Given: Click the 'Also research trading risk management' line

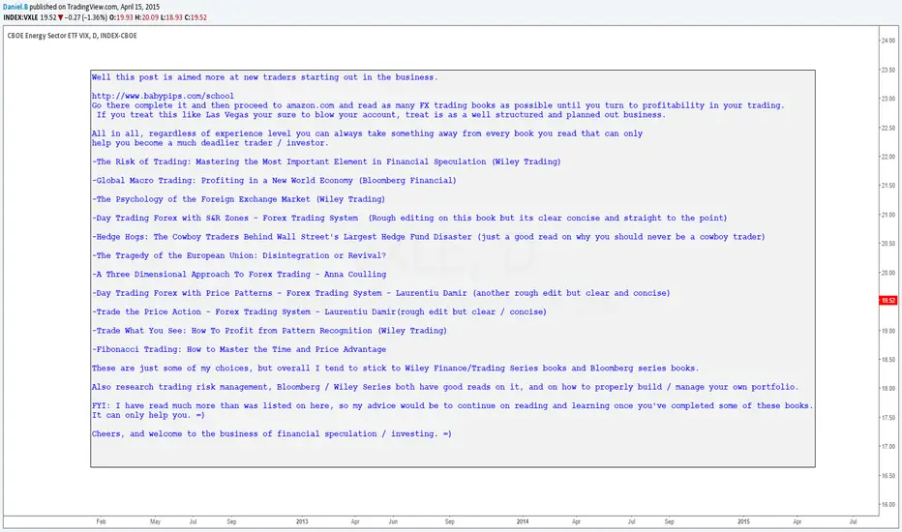Looking at the screenshot, I should [444, 387].
